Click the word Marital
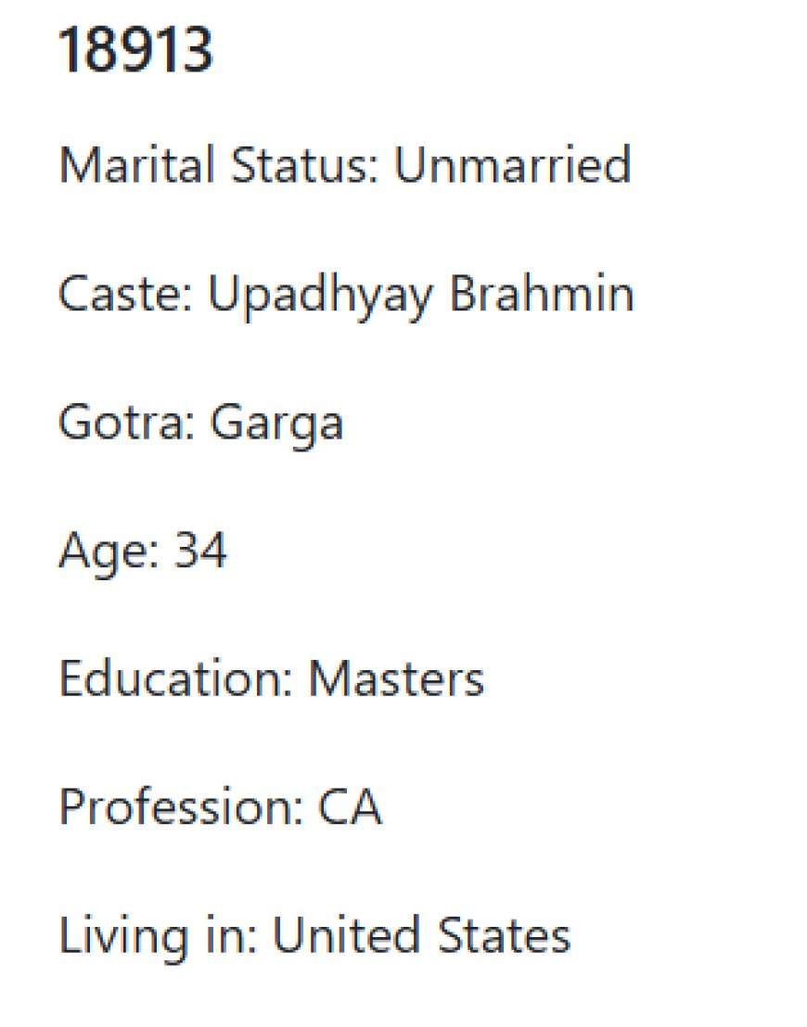Screen dimensions: 807x1027 point(136,164)
